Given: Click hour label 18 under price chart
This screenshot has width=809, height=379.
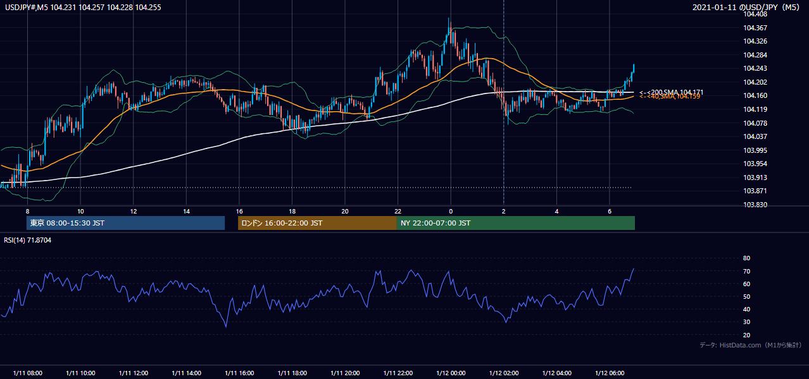Looking at the screenshot, I should [292, 210].
